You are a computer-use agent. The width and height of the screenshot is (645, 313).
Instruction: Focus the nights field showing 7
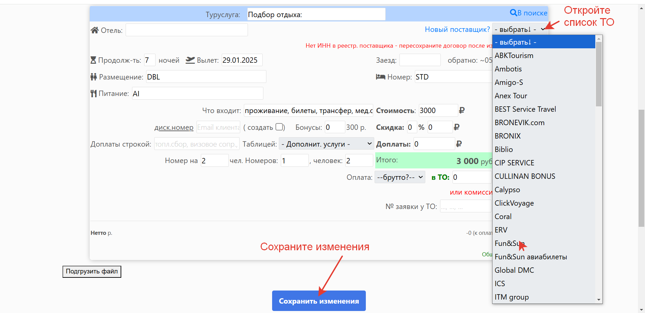pyautogui.click(x=150, y=60)
